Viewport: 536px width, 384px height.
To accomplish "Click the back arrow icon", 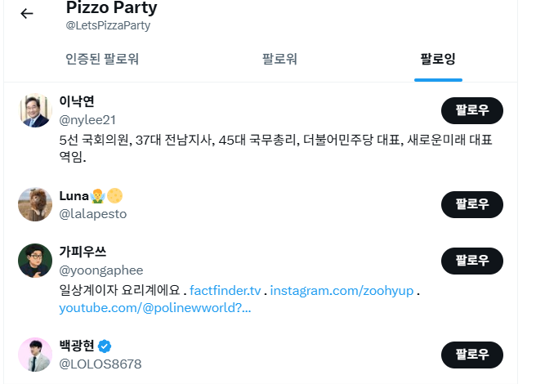I will [27, 13].
